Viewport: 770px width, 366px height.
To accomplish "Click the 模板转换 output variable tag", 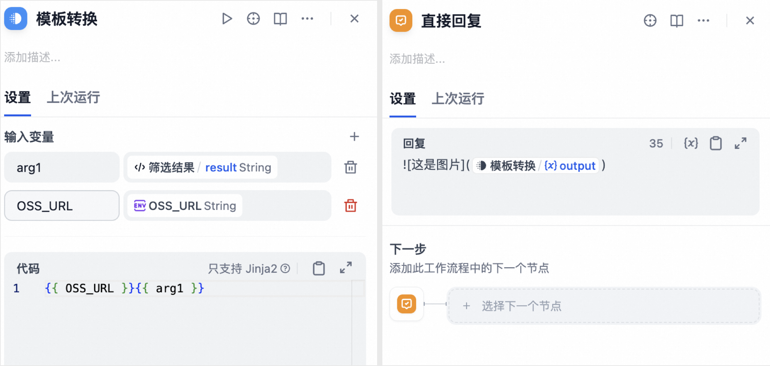I will pos(536,165).
